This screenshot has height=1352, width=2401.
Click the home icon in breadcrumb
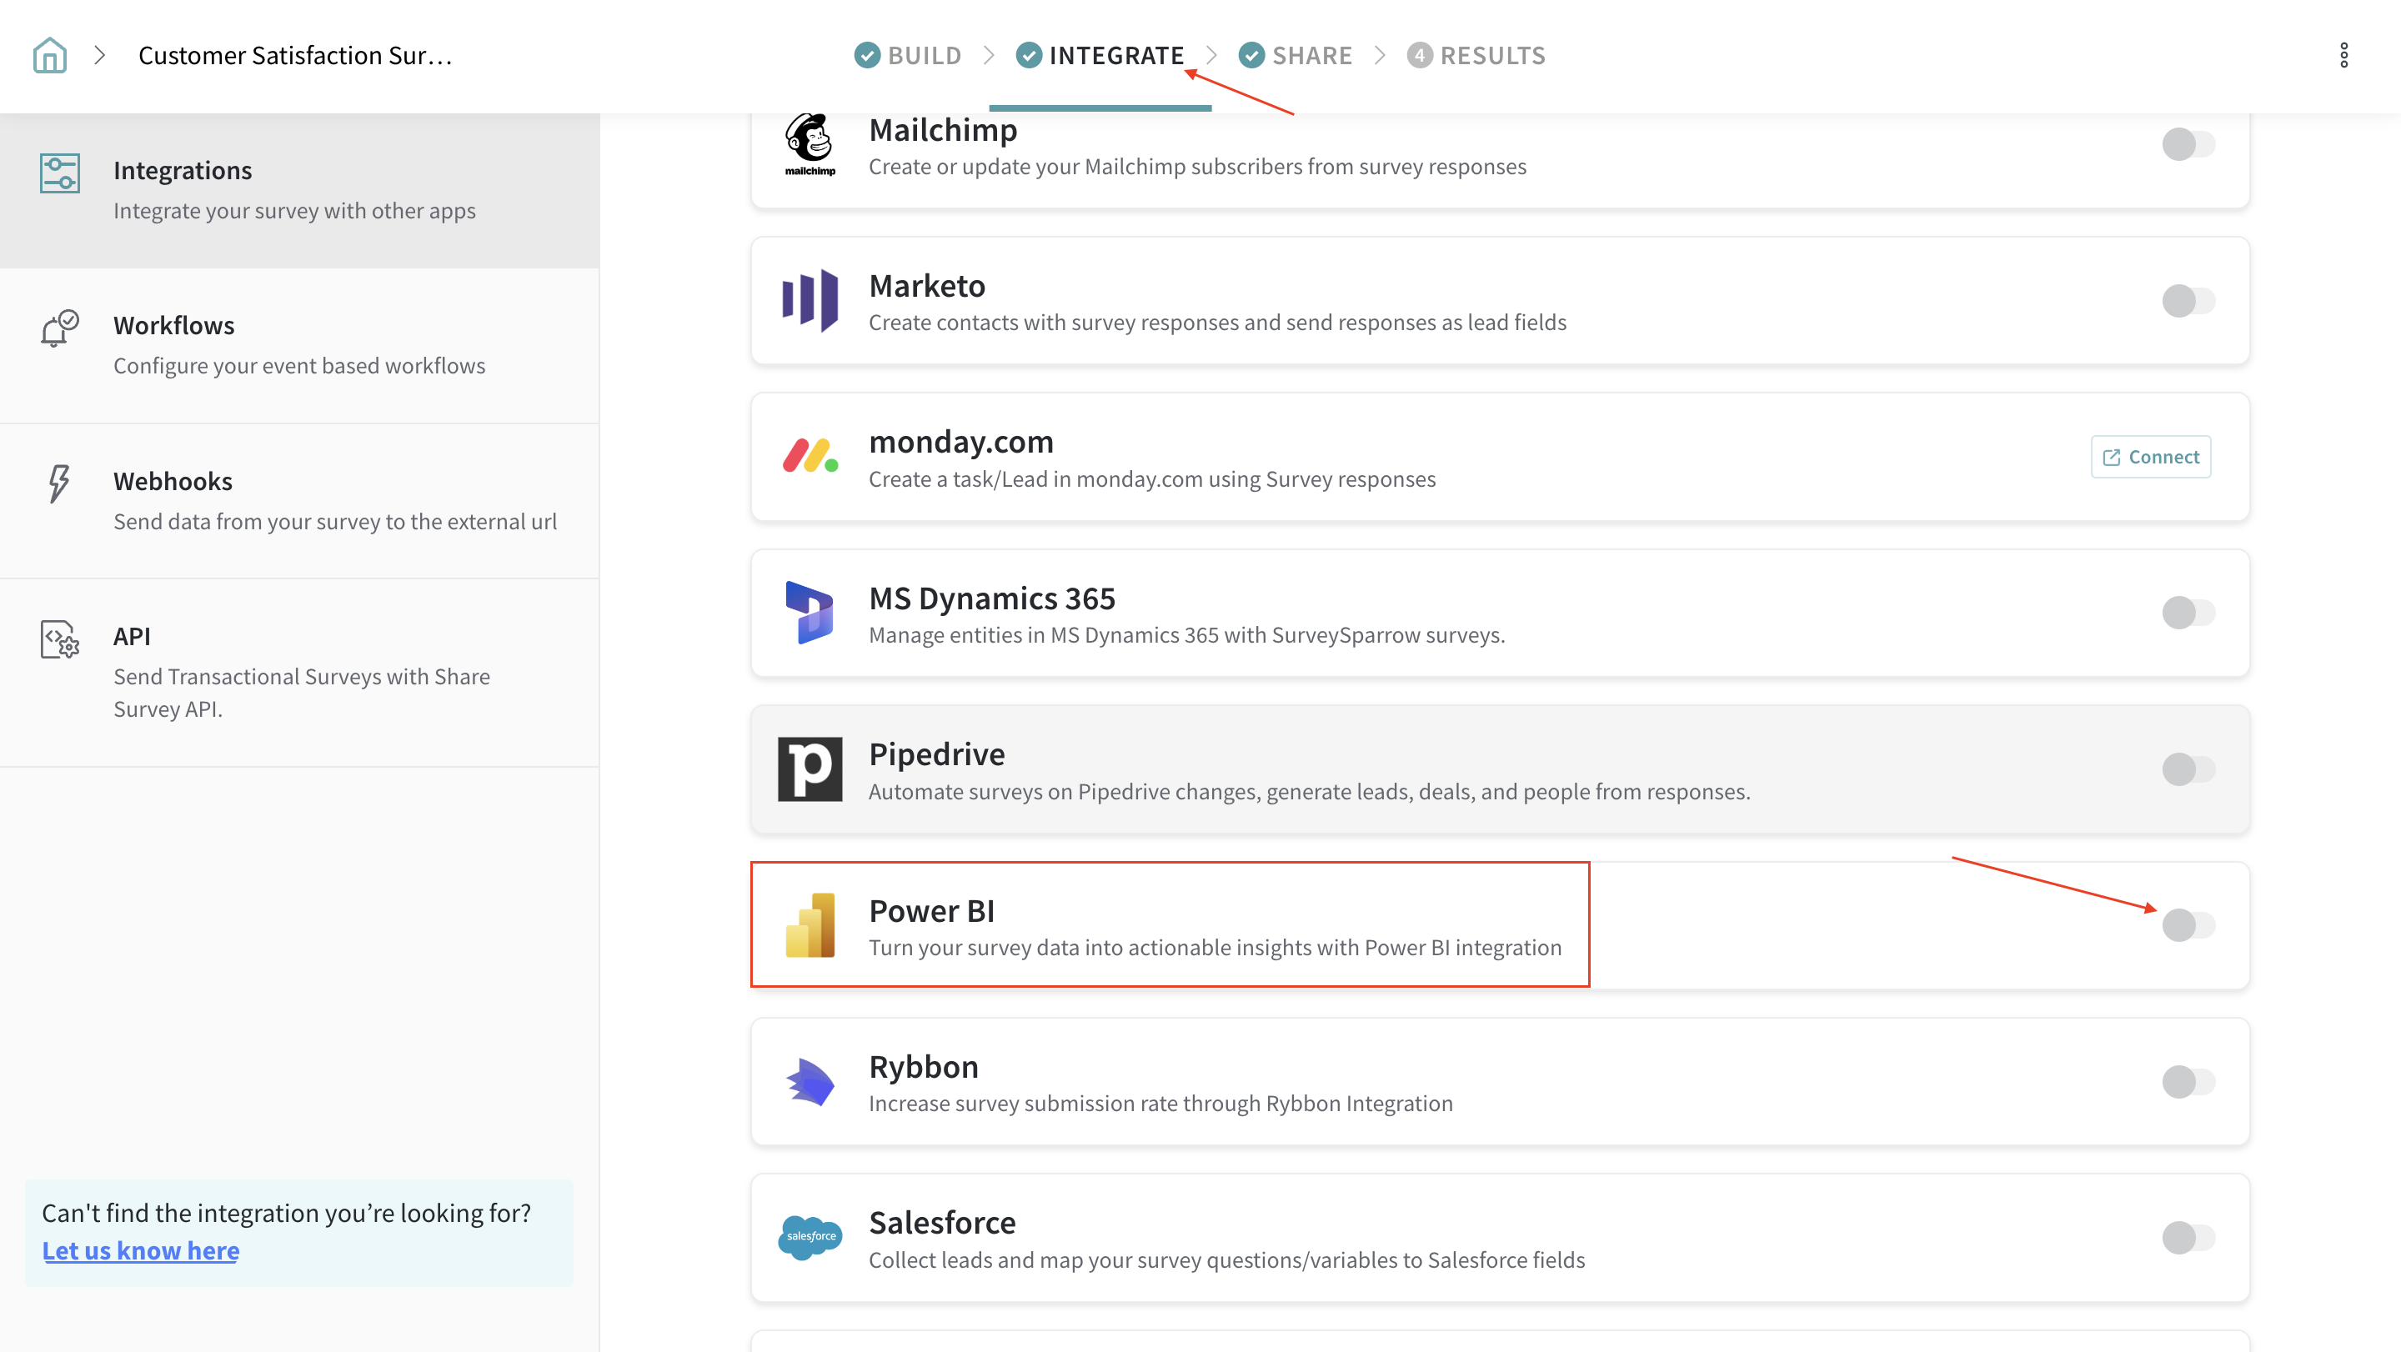click(x=49, y=55)
